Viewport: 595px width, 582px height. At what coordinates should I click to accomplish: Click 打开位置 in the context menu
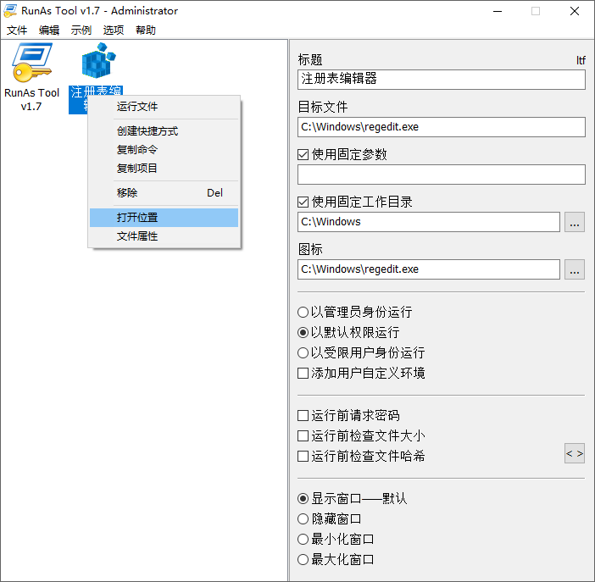tap(164, 218)
